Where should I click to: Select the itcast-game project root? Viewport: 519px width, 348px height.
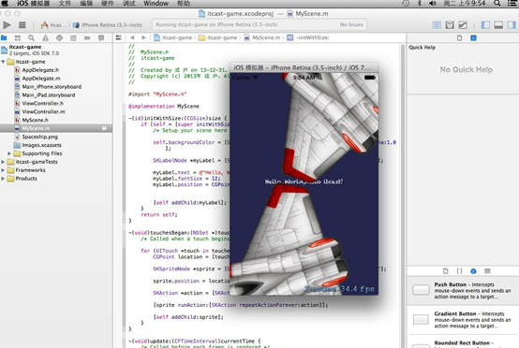(56, 50)
